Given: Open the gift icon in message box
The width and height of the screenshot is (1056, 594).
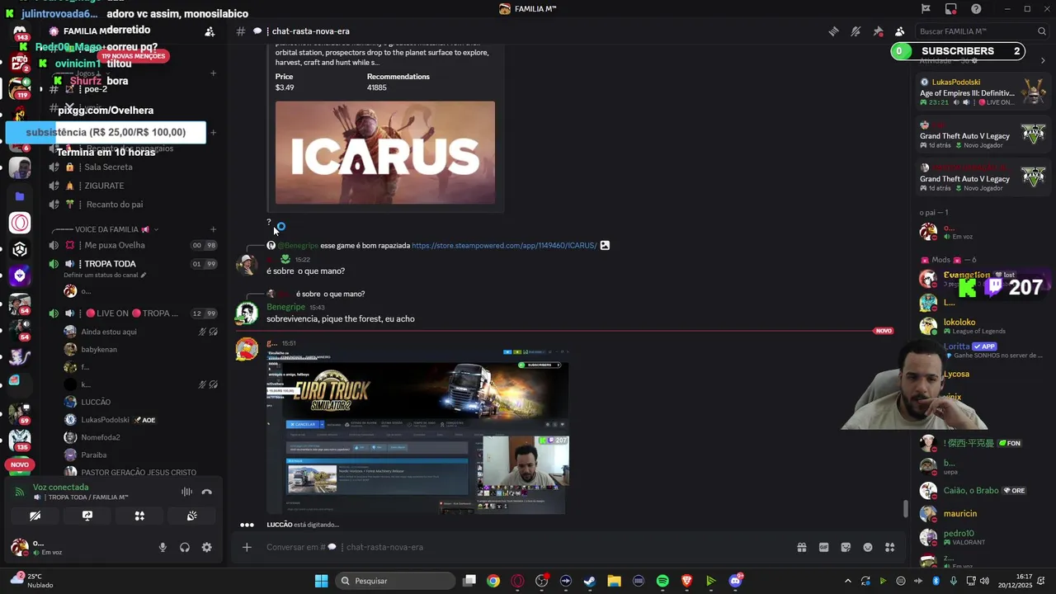Looking at the screenshot, I should click(x=801, y=547).
